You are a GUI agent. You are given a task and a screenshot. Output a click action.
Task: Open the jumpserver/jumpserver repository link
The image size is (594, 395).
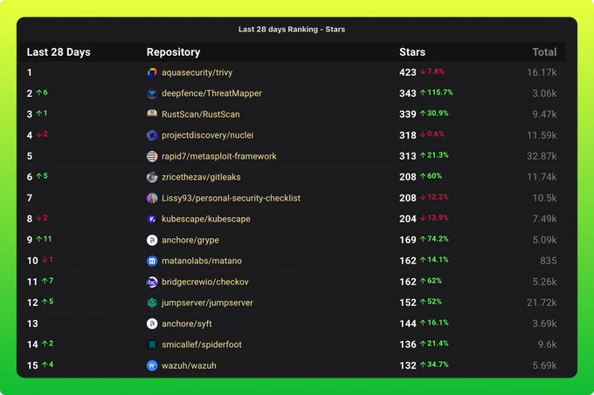207,303
